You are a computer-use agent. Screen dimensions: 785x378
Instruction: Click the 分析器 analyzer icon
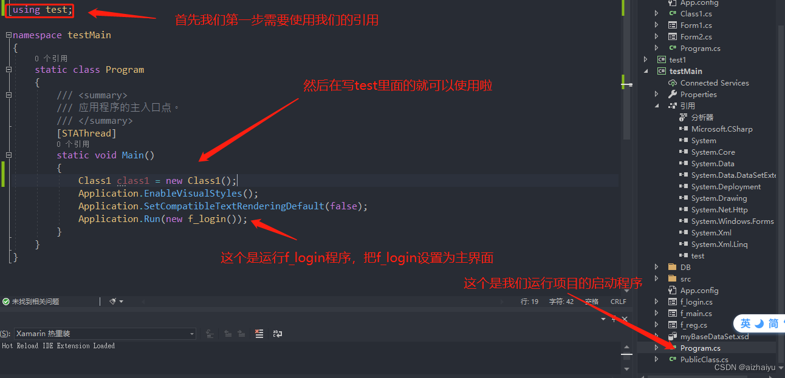coord(684,117)
